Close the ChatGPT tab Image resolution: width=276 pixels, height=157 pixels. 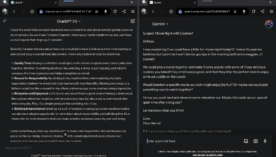click(x=56, y=2)
